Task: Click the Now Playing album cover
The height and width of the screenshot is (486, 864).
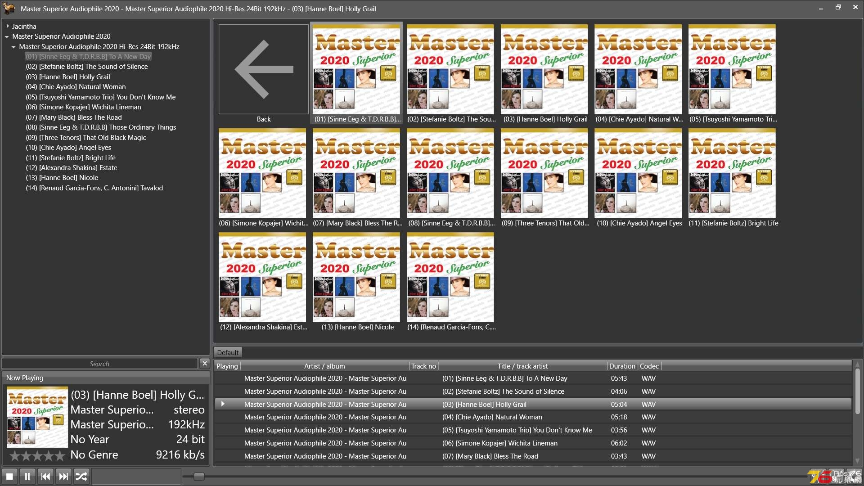Action: tap(37, 417)
